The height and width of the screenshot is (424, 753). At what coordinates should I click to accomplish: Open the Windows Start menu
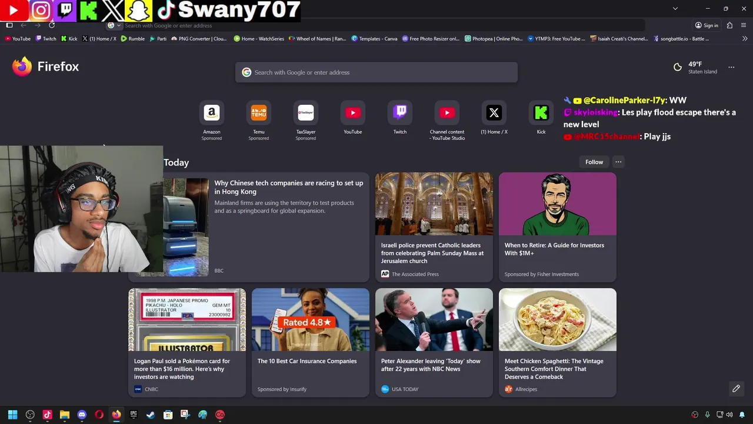[12, 415]
